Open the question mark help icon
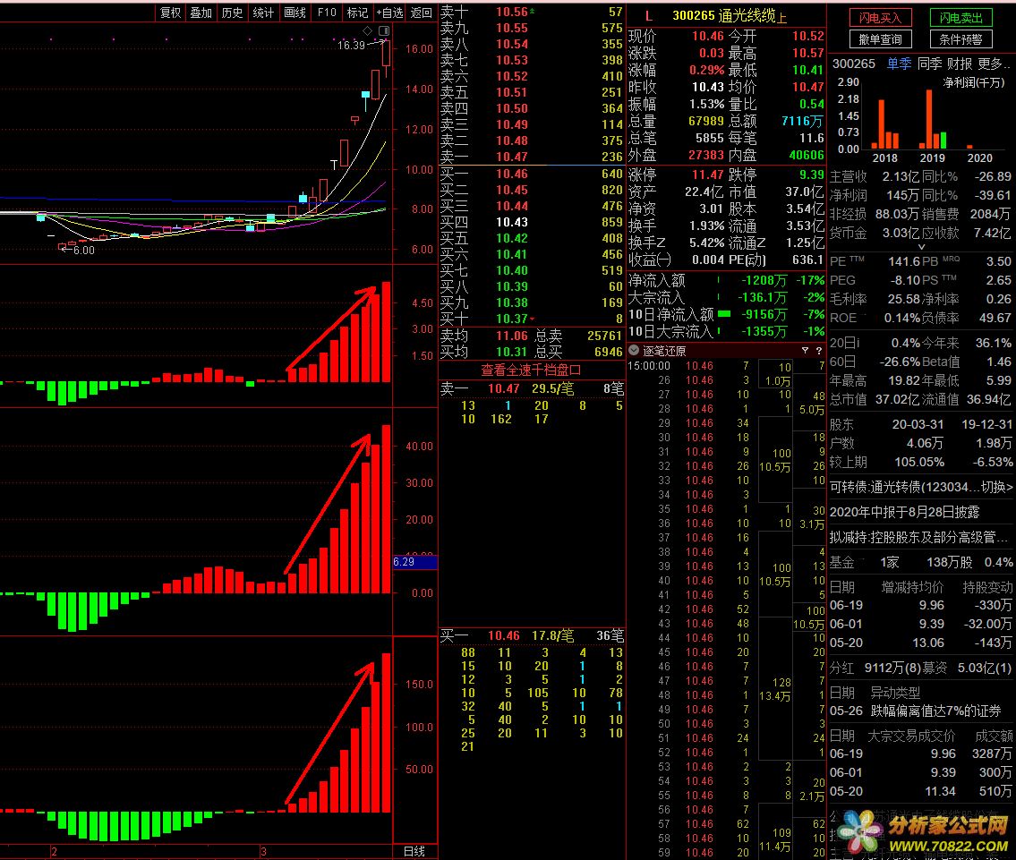This screenshot has width=1016, height=860. 818,350
